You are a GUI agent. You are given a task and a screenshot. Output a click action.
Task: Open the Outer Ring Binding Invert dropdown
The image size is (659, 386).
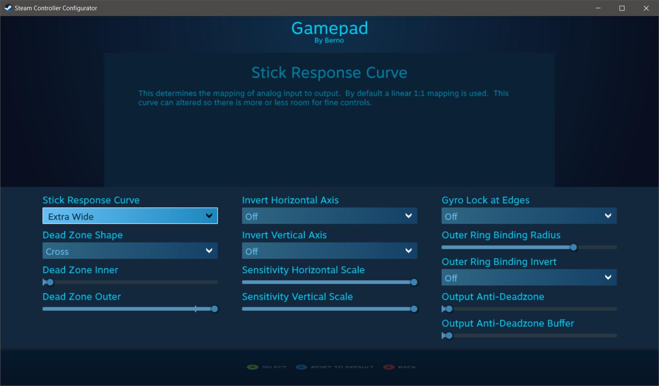[x=529, y=278]
